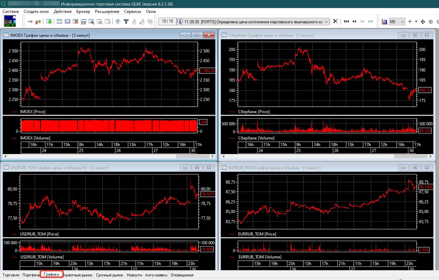Click Сбербанк chart scrollbar right arrow

pos(430,156)
